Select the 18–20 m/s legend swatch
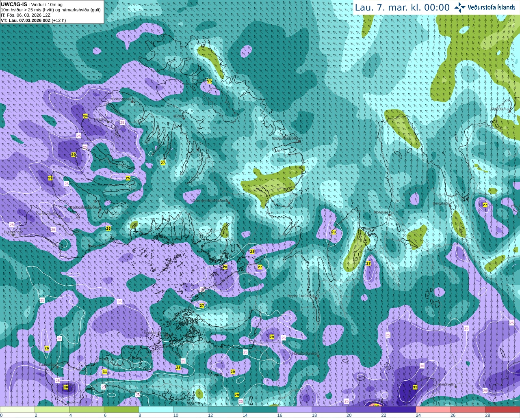Viewport: 520px width, 418px height. [x=329, y=409]
